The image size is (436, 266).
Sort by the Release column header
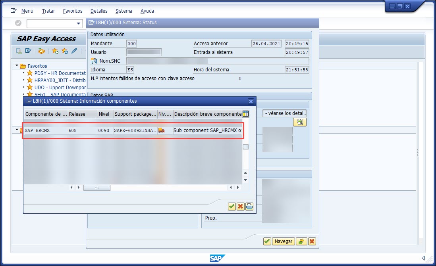82,114
